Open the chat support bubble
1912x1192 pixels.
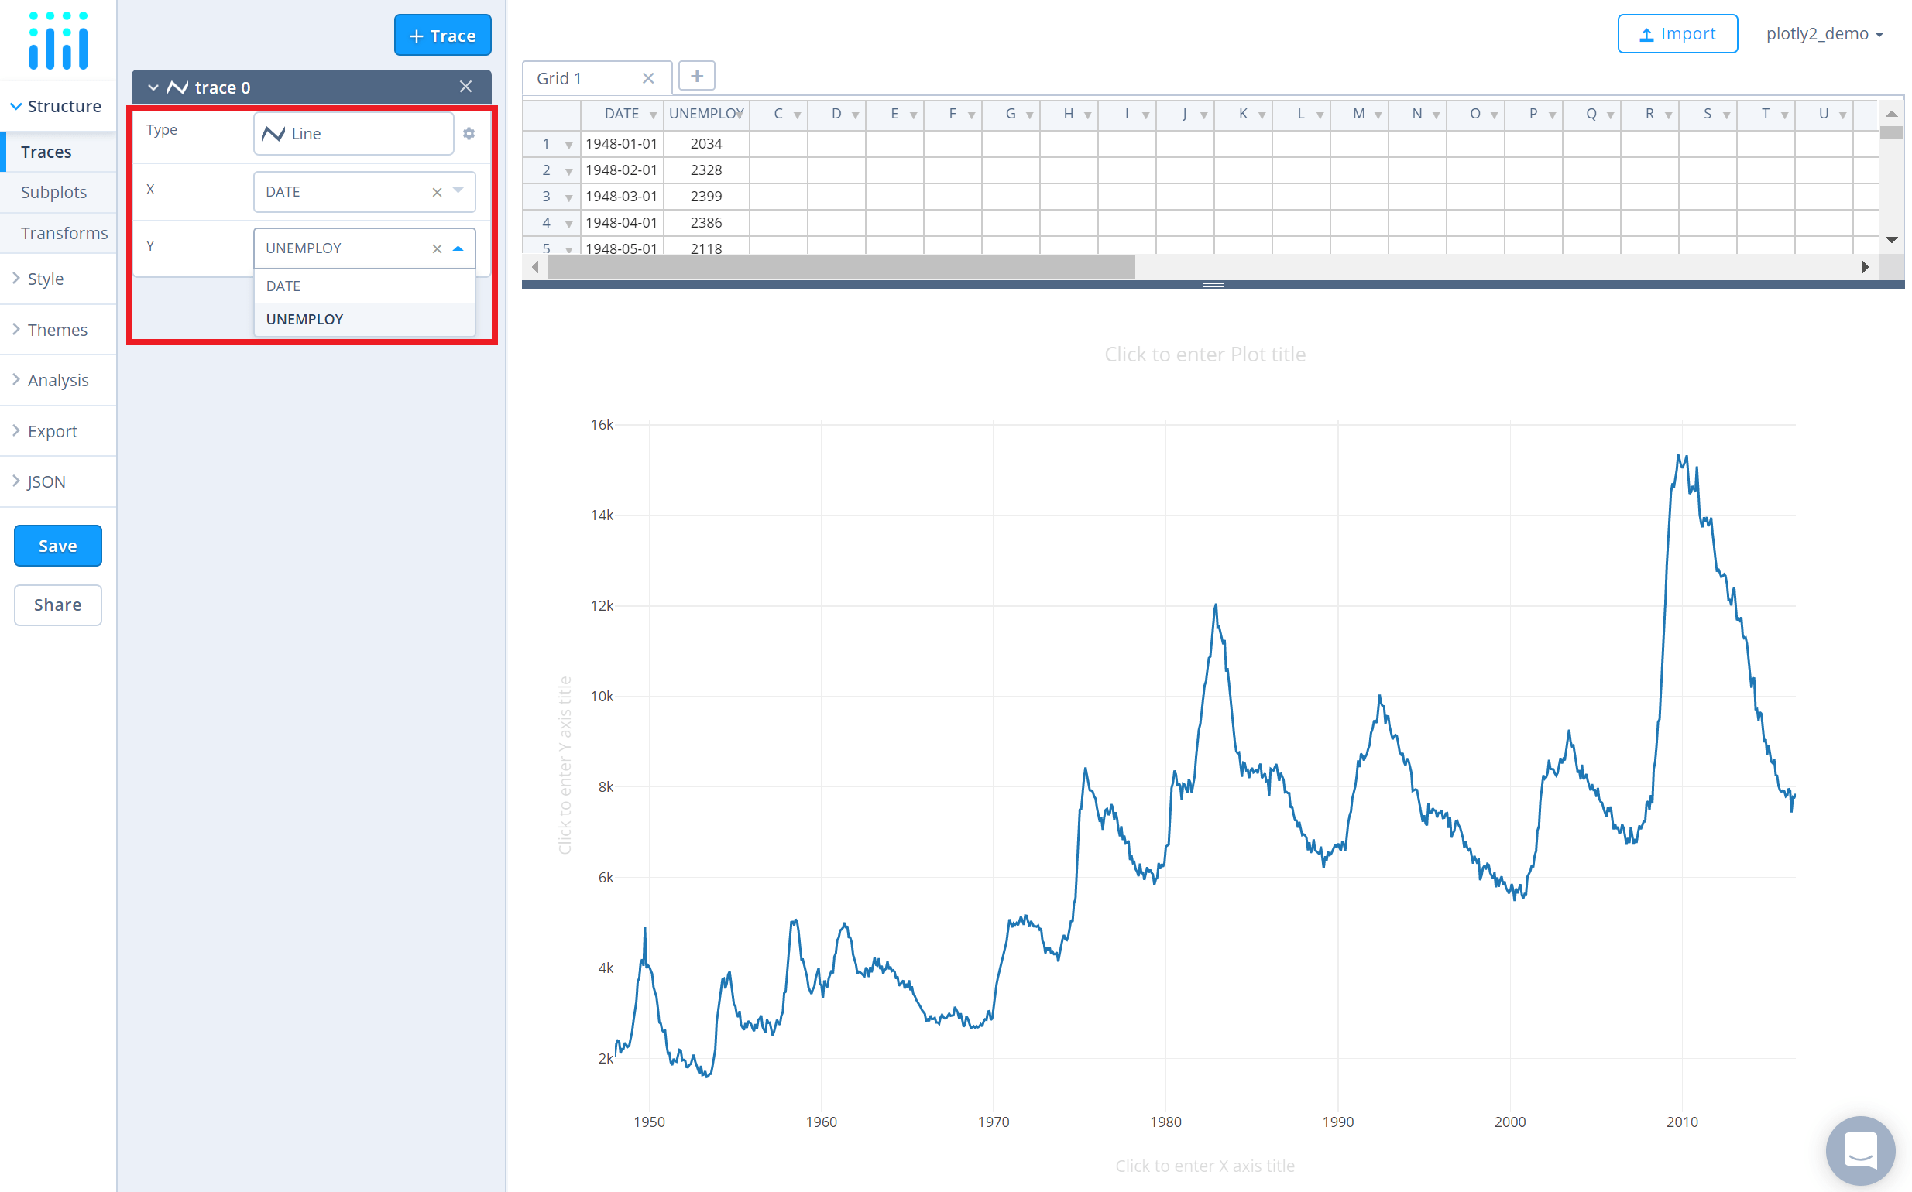click(x=1860, y=1150)
